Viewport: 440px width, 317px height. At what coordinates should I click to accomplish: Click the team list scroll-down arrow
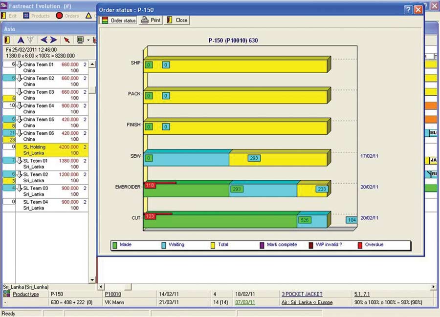click(x=92, y=280)
